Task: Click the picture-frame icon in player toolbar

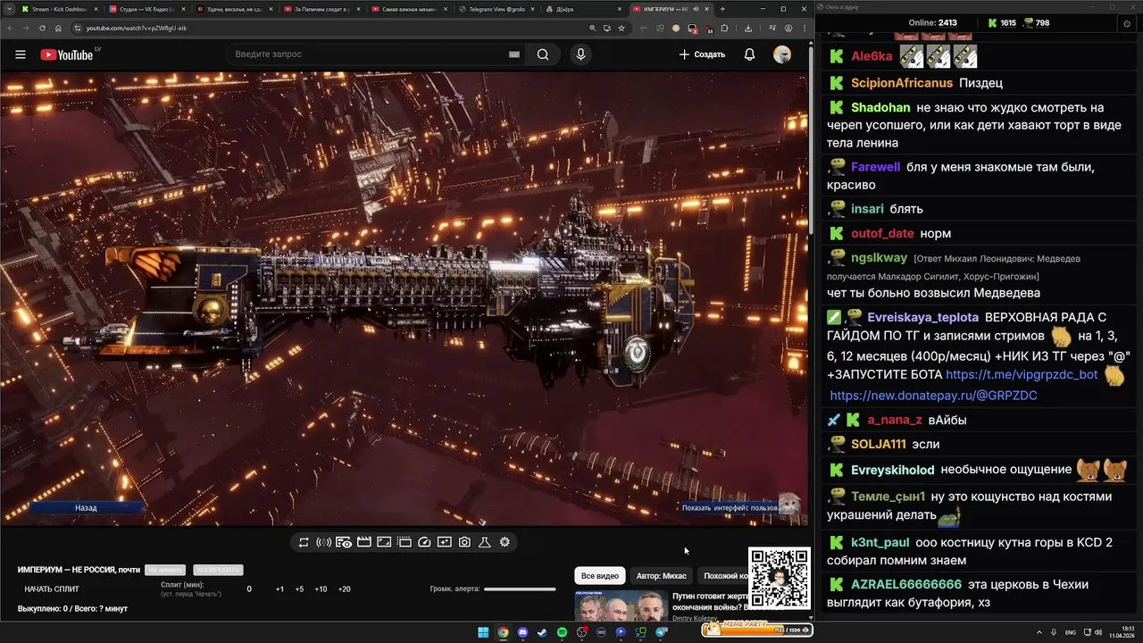Action: (x=384, y=542)
